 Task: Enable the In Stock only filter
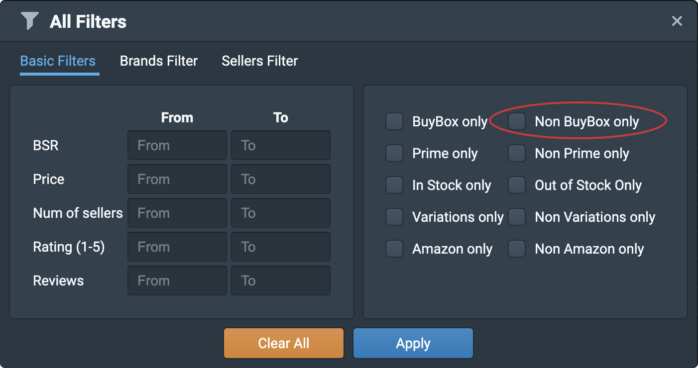click(x=394, y=185)
